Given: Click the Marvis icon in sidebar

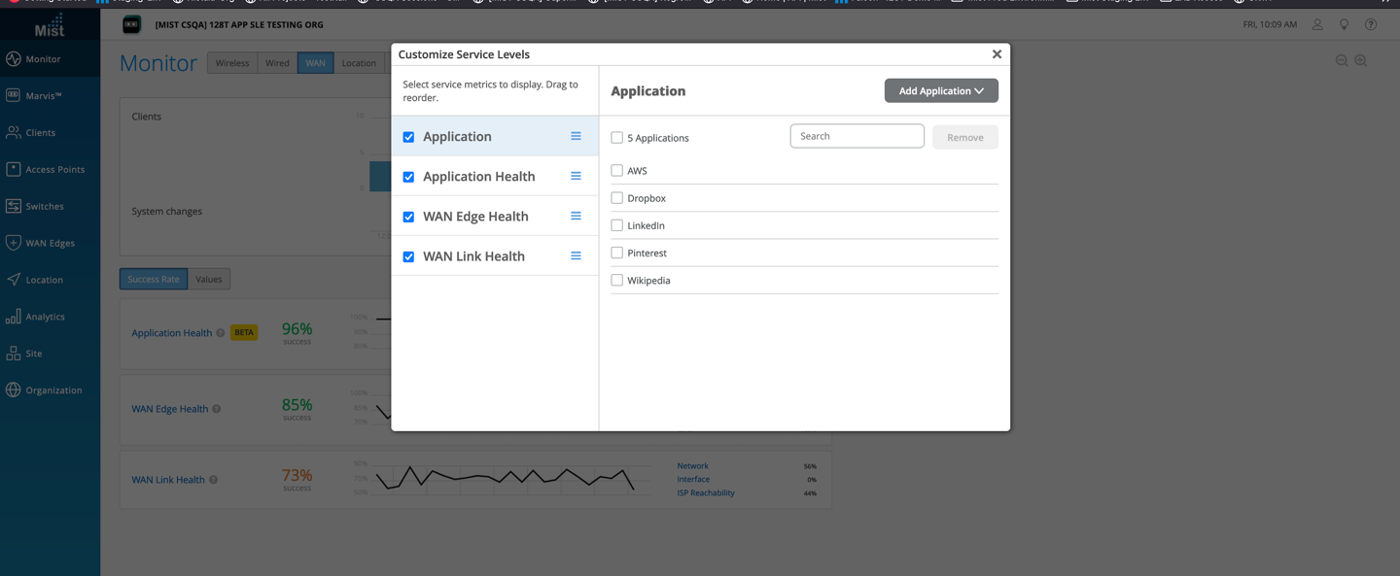Looking at the screenshot, I should pos(14,95).
